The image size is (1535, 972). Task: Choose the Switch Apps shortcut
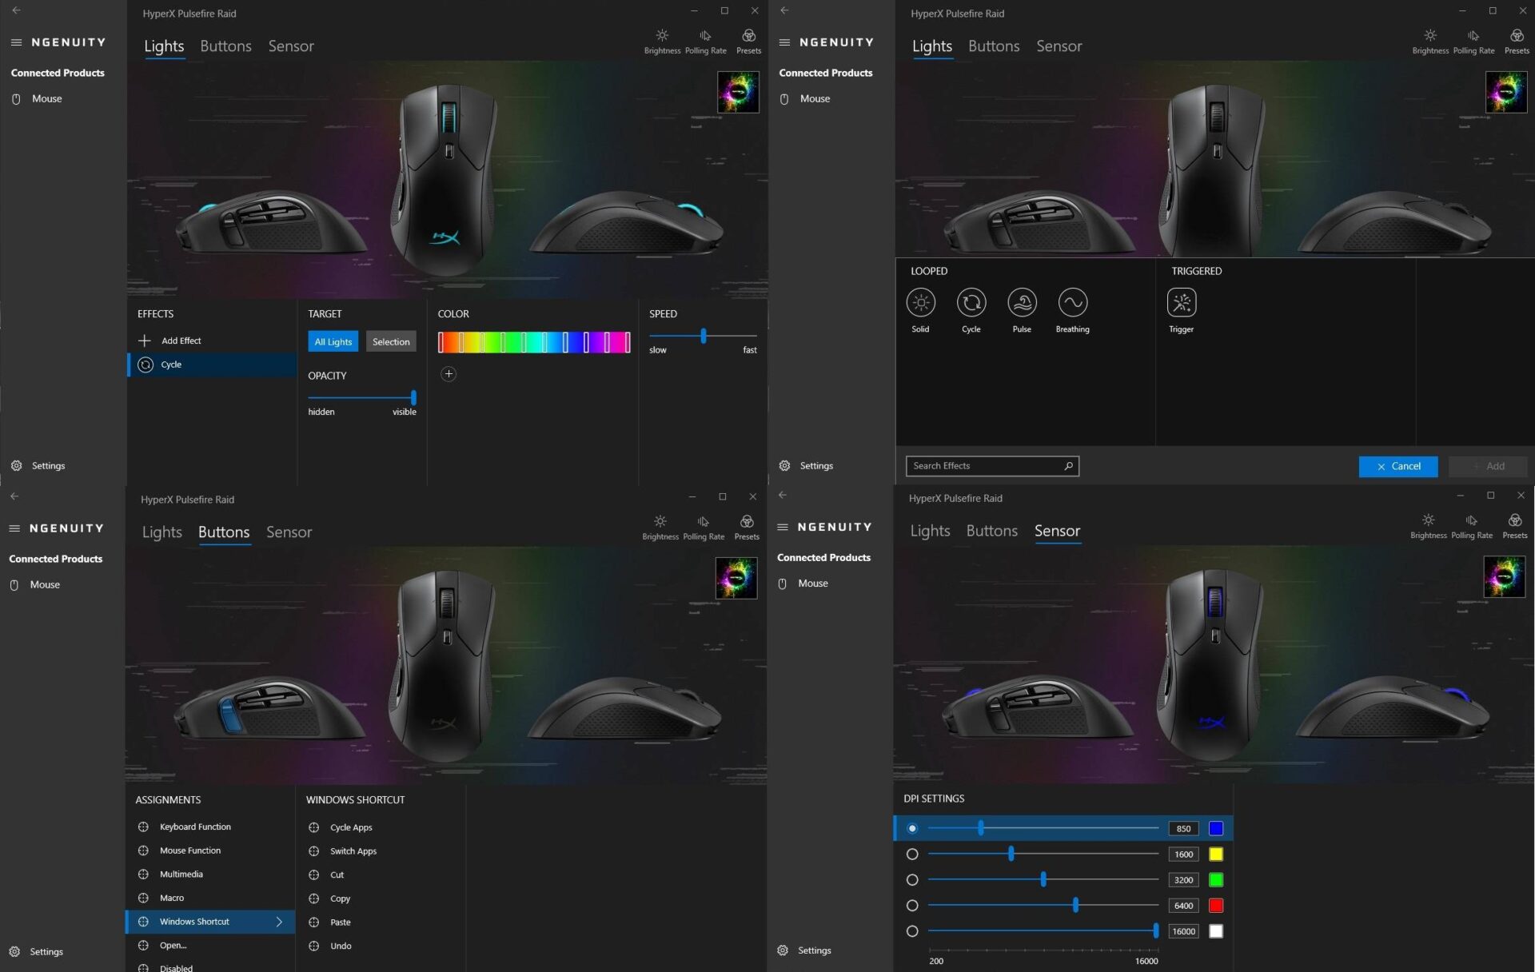point(353,851)
